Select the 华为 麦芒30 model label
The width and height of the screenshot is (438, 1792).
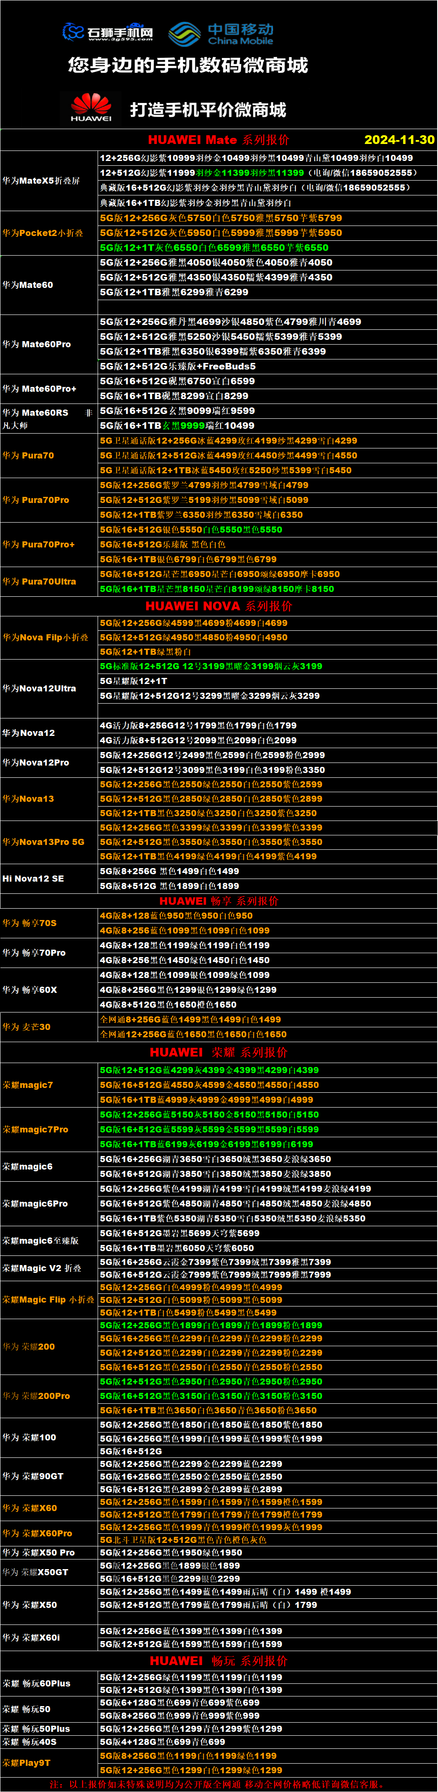tap(27, 1027)
